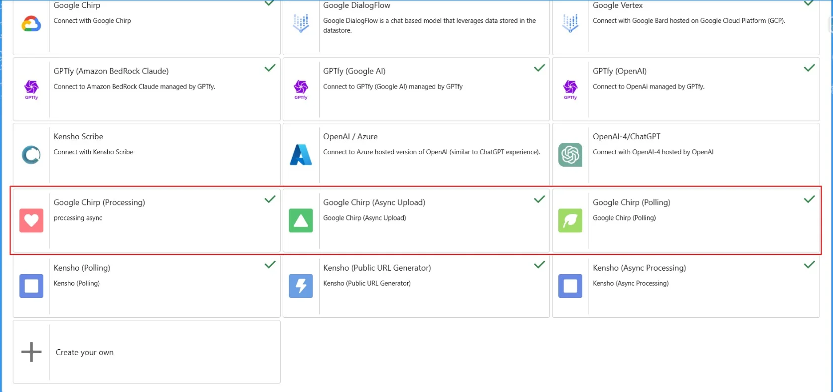Click the green triangle Async Upload icon
This screenshot has width=833, height=392.
(301, 220)
